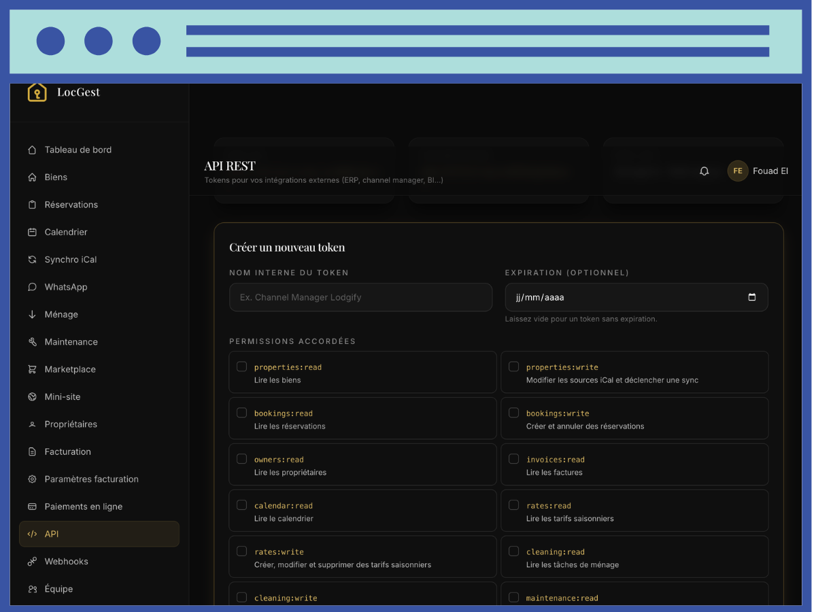Screen dimensions: 816x612
Task: Click the Paramètres facturation gear icon
Action: click(x=32, y=479)
